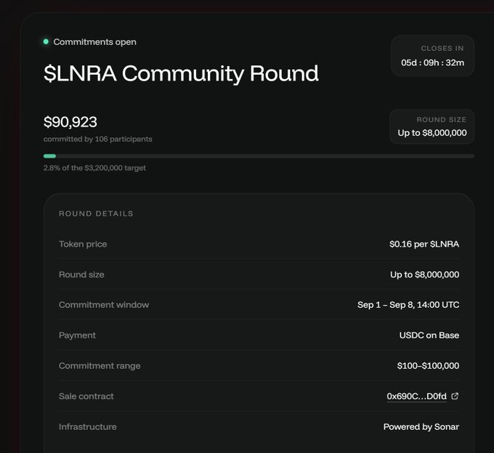The width and height of the screenshot is (494, 453).
Task: Click the Payment label
Action: coord(77,335)
